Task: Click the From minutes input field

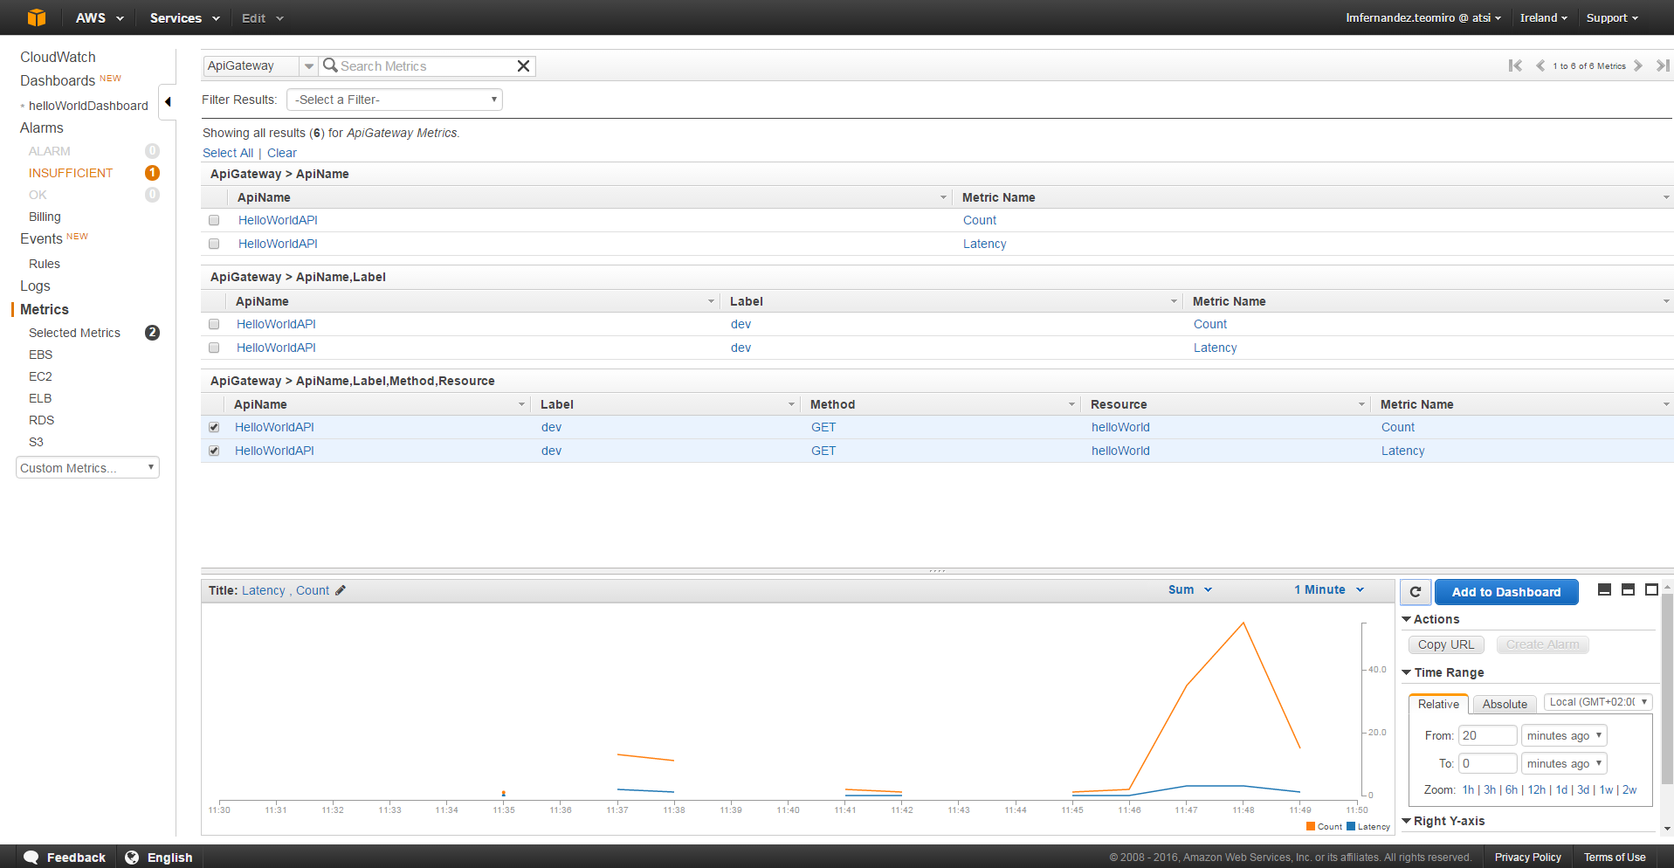Action: pos(1487,735)
